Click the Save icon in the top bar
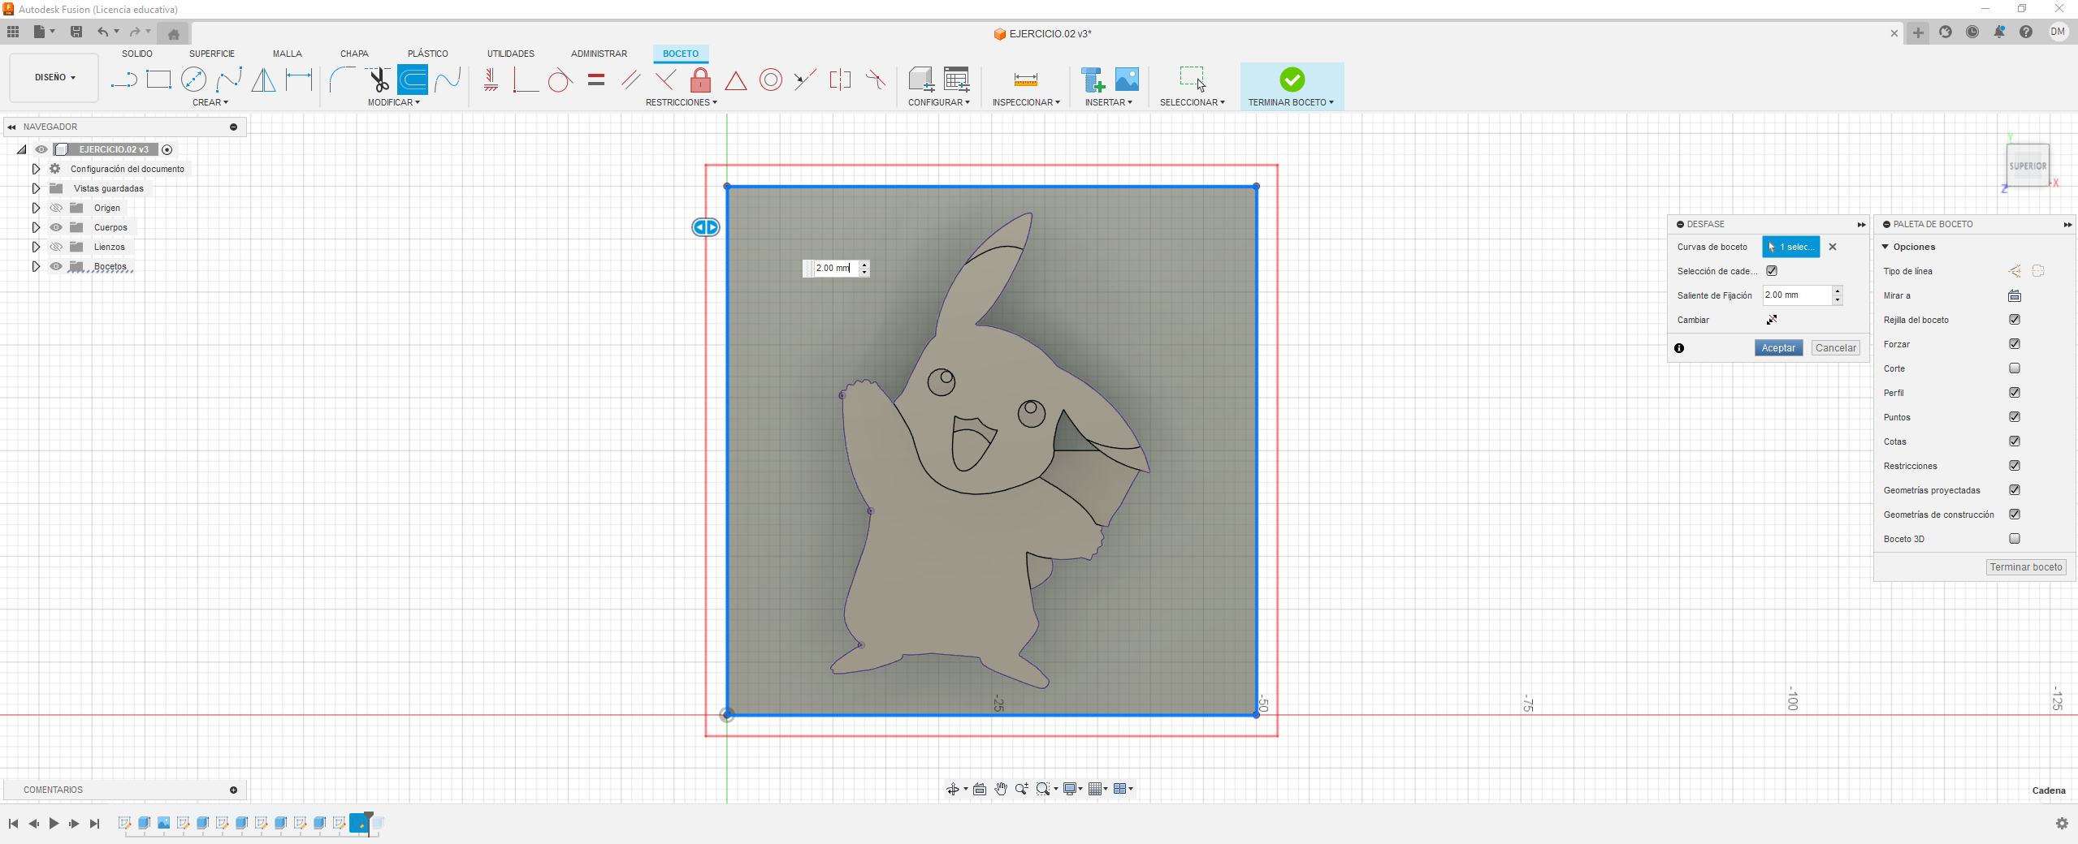The image size is (2078, 844). [76, 32]
